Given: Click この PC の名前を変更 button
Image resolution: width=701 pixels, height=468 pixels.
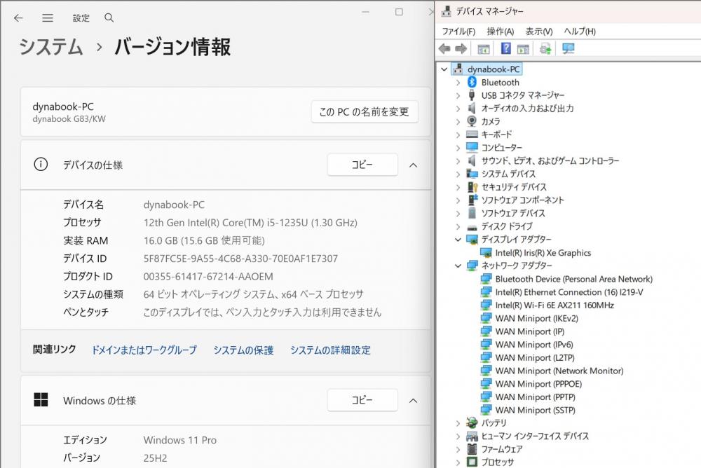Looking at the screenshot, I should (x=365, y=111).
